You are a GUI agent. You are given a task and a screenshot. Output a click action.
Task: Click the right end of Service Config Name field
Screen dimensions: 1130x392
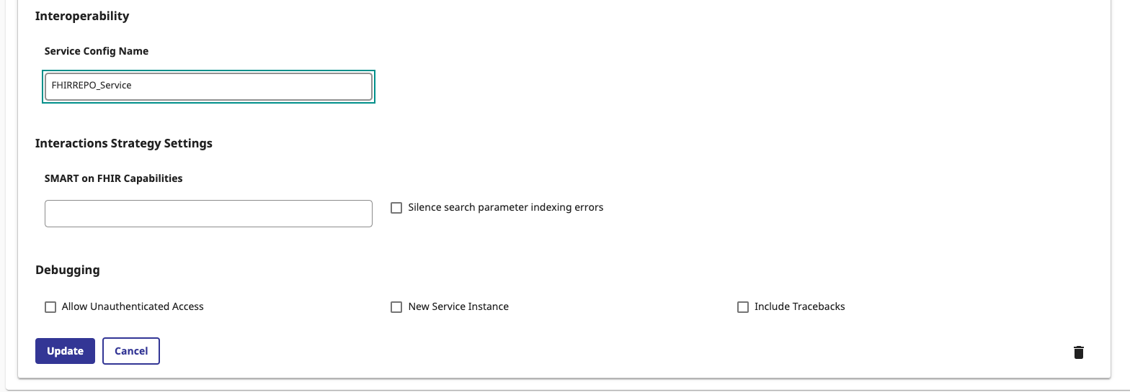360,86
